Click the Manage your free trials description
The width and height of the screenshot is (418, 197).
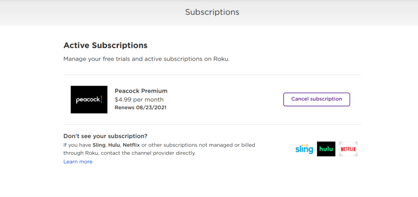point(147,59)
